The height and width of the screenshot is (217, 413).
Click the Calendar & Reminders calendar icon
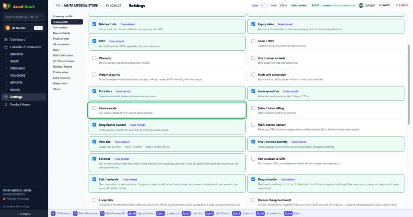(6, 47)
